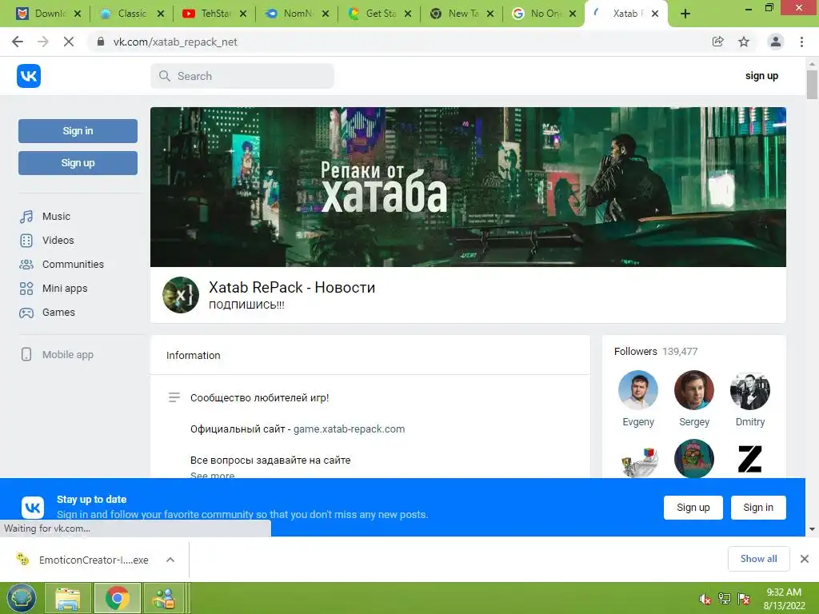Click the page scrollbar down arrow

pyautogui.click(x=812, y=529)
